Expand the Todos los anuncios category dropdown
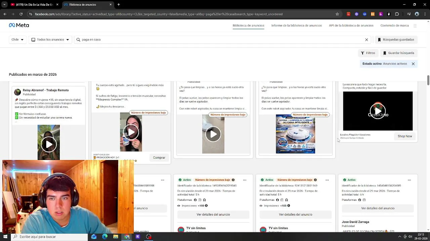The image size is (430, 241). point(50,39)
